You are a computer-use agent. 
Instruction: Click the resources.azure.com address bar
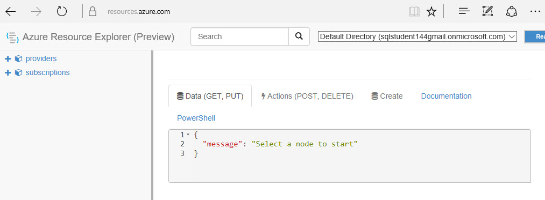click(139, 12)
